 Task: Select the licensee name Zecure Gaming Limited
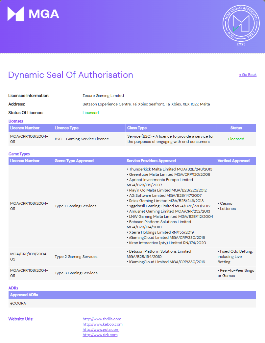point(103,96)
